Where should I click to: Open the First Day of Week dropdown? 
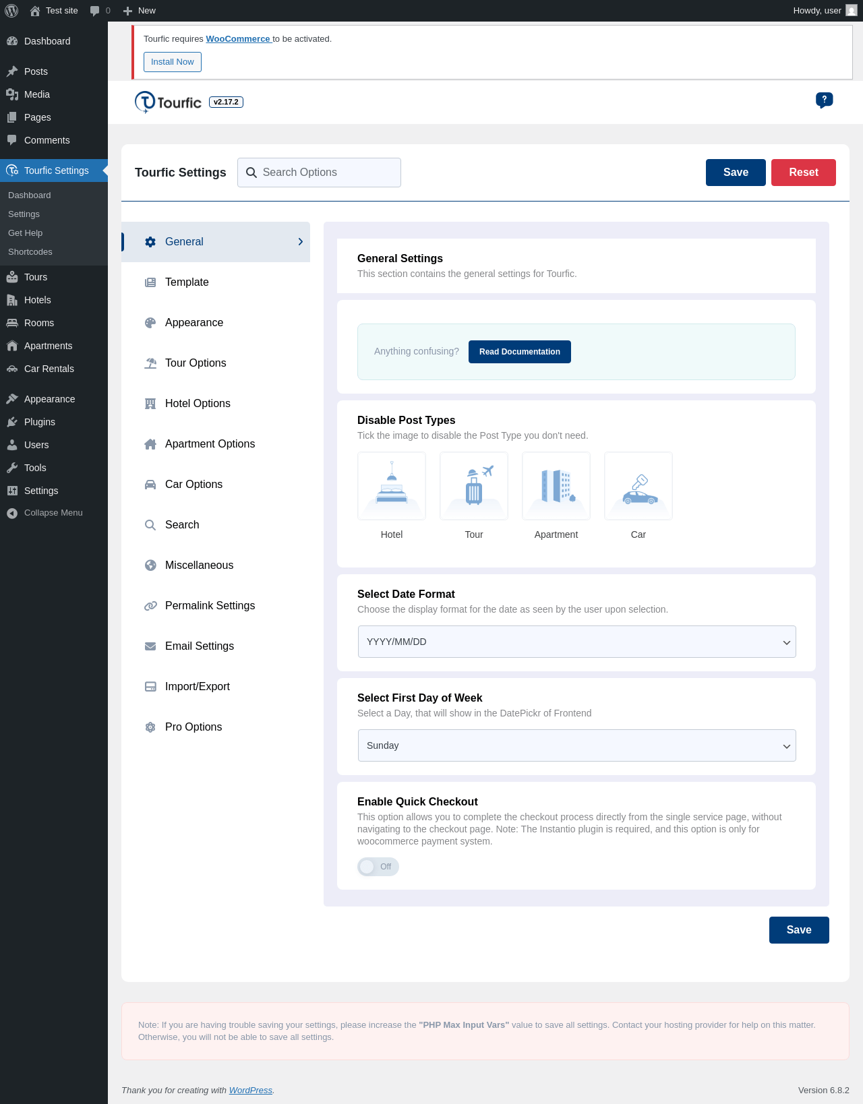[577, 745]
